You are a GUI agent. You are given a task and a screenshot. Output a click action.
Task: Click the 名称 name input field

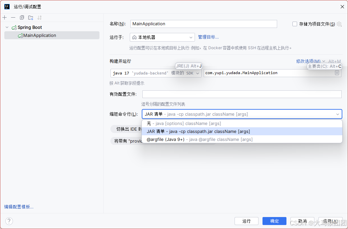point(204,24)
